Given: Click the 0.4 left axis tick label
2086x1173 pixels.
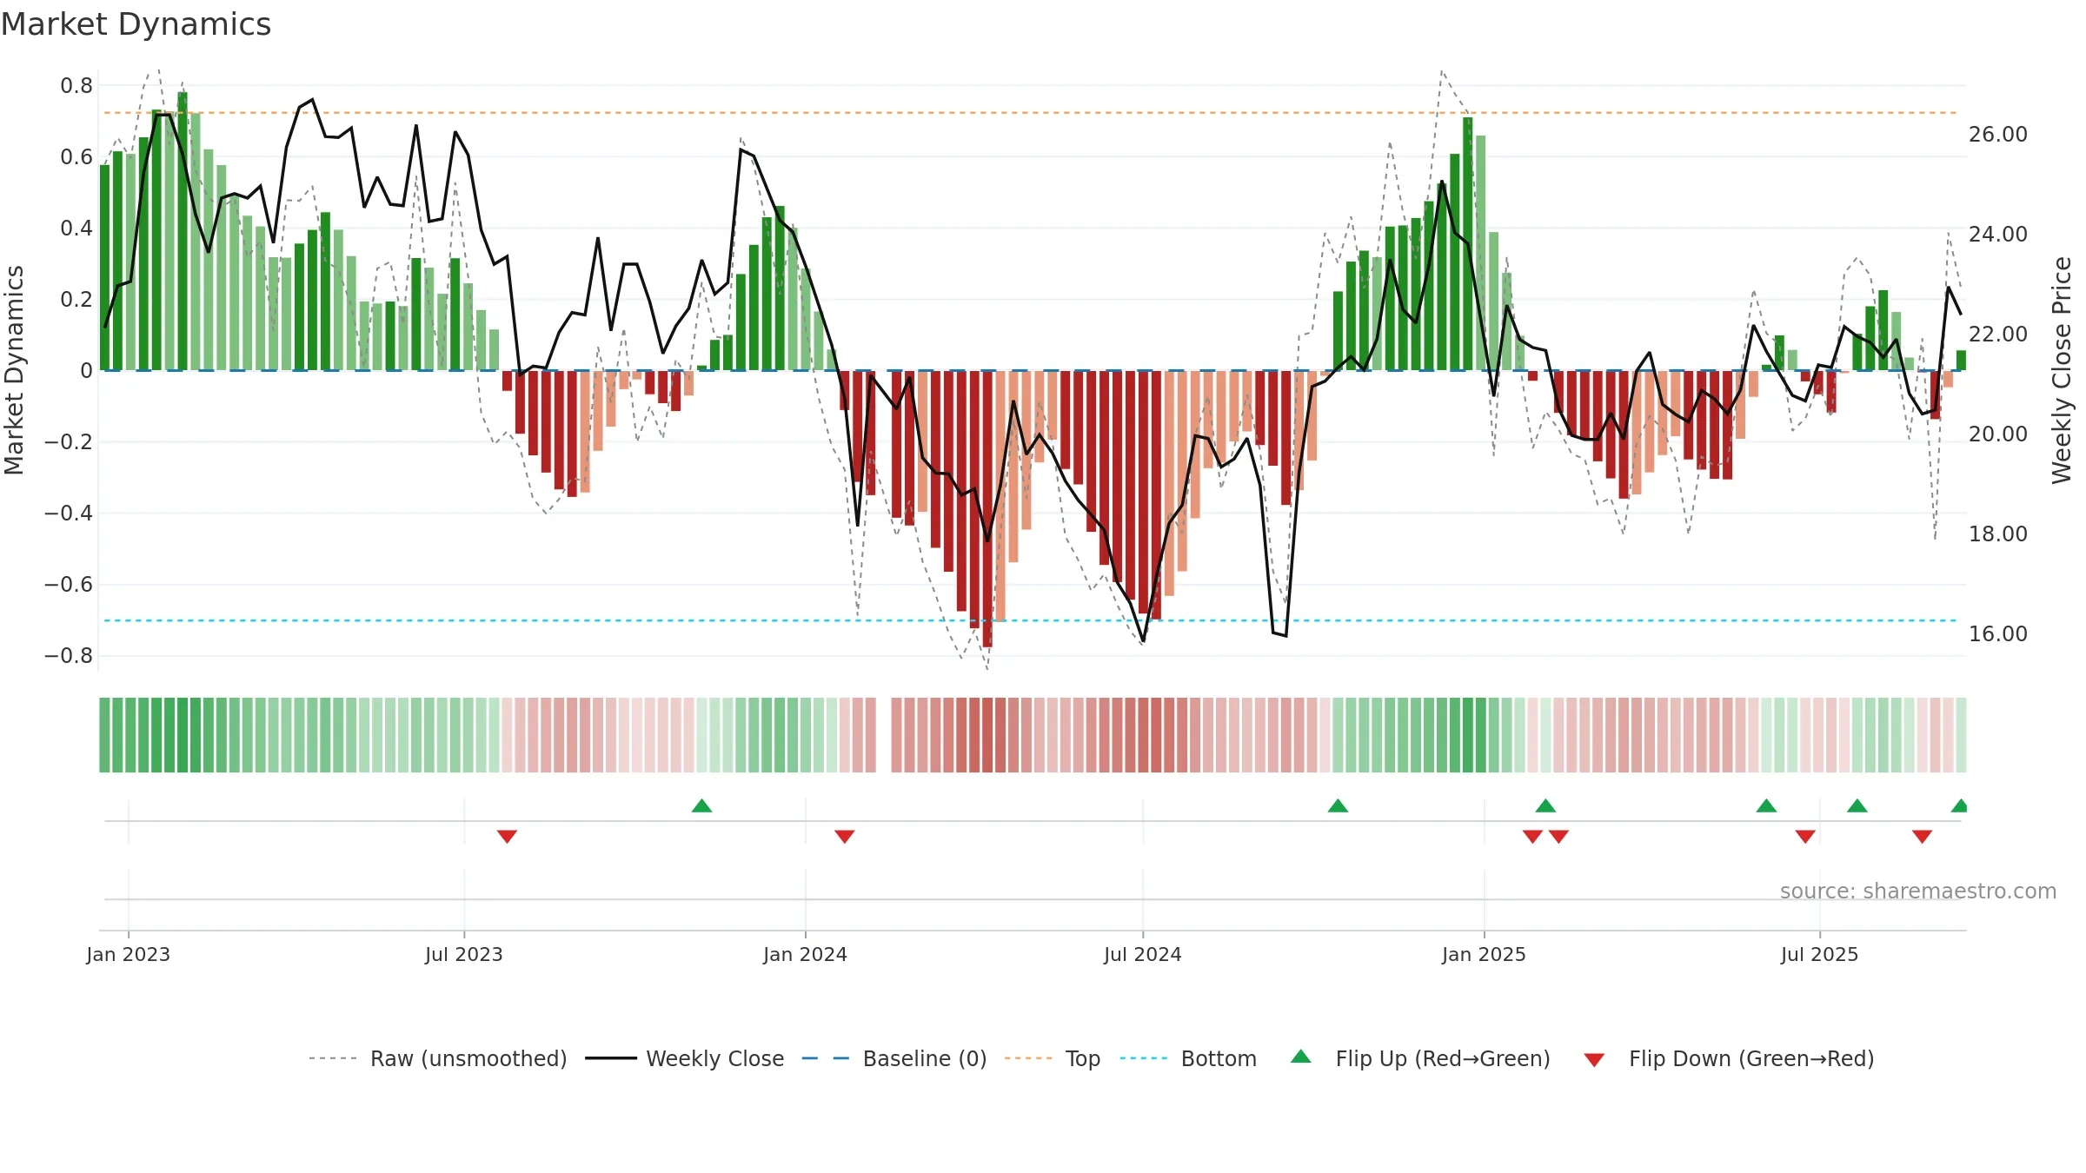Looking at the screenshot, I should pyautogui.click(x=76, y=228).
